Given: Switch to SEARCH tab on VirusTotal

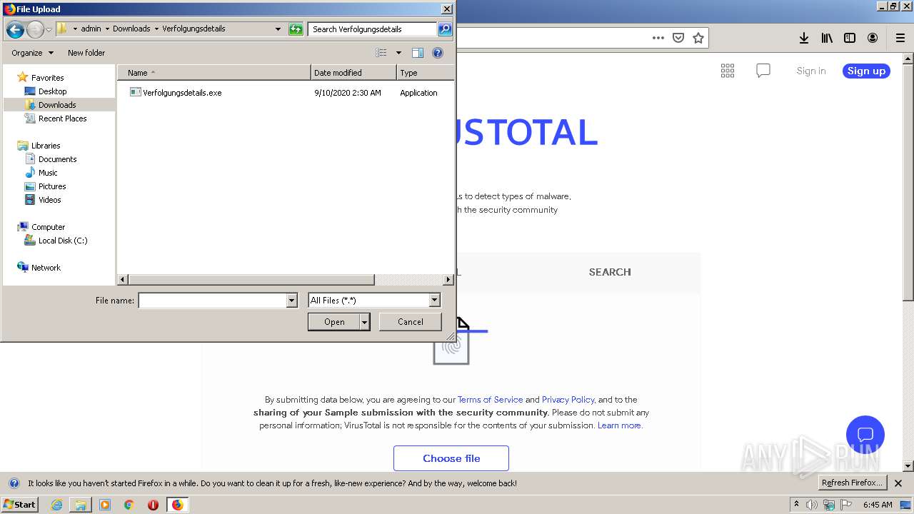Looking at the screenshot, I should coord(610,272).
